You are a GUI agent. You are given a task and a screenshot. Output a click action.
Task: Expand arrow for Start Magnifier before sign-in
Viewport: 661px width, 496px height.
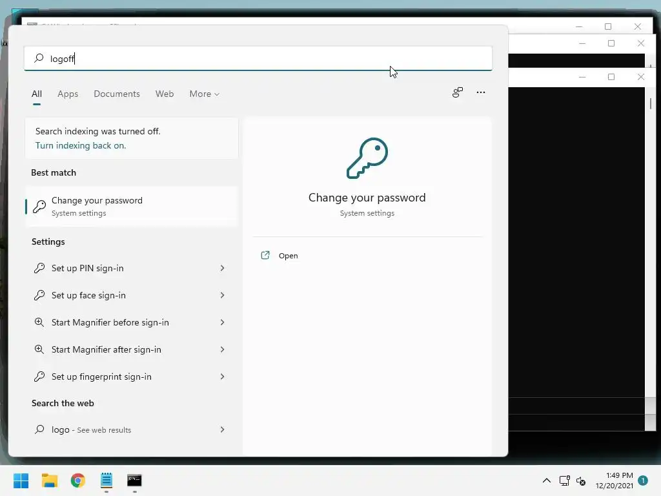(222, 322)
